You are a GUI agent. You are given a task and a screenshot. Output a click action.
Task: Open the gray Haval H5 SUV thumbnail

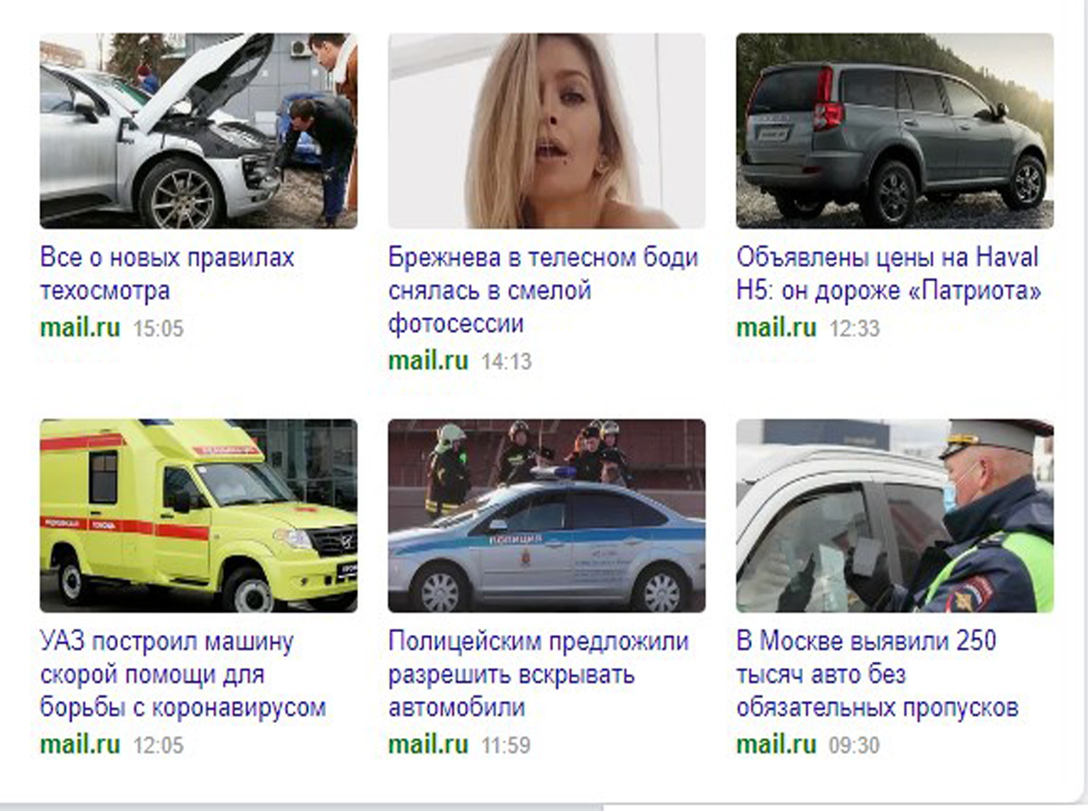click(x=895, y=131)
